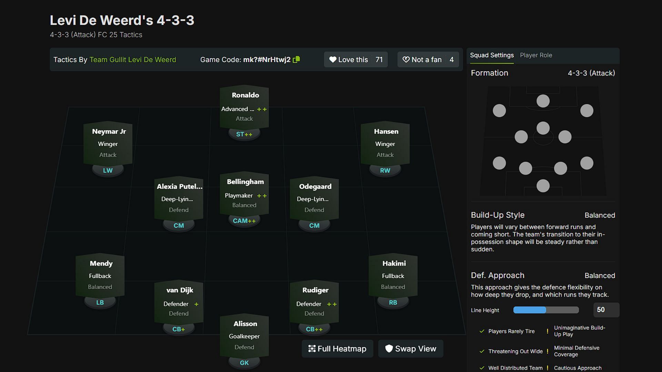
Task: Adjust the Line Height slider to change value
Action: point(545,310)
